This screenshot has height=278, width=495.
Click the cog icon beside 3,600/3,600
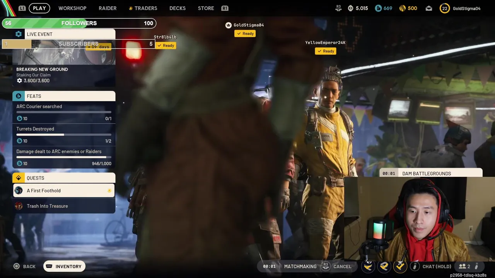(x=19, y=81)
